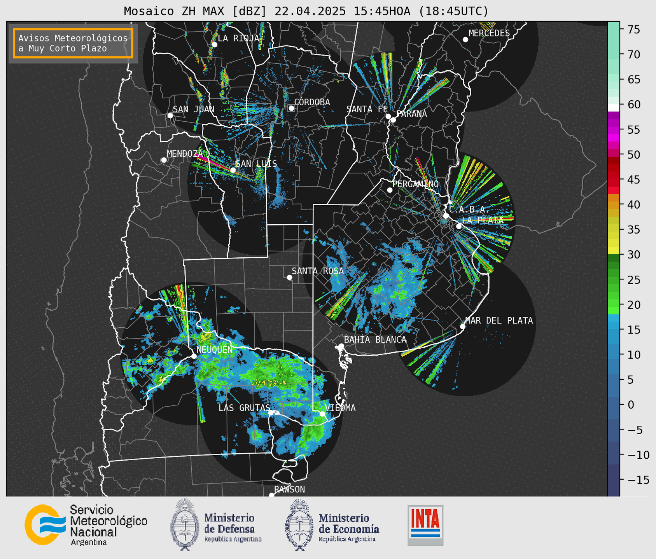Viewport: 656px width, 559px height.
Task: Click the Ministerio de Defensa crest
Action: [x=184, y=525]
